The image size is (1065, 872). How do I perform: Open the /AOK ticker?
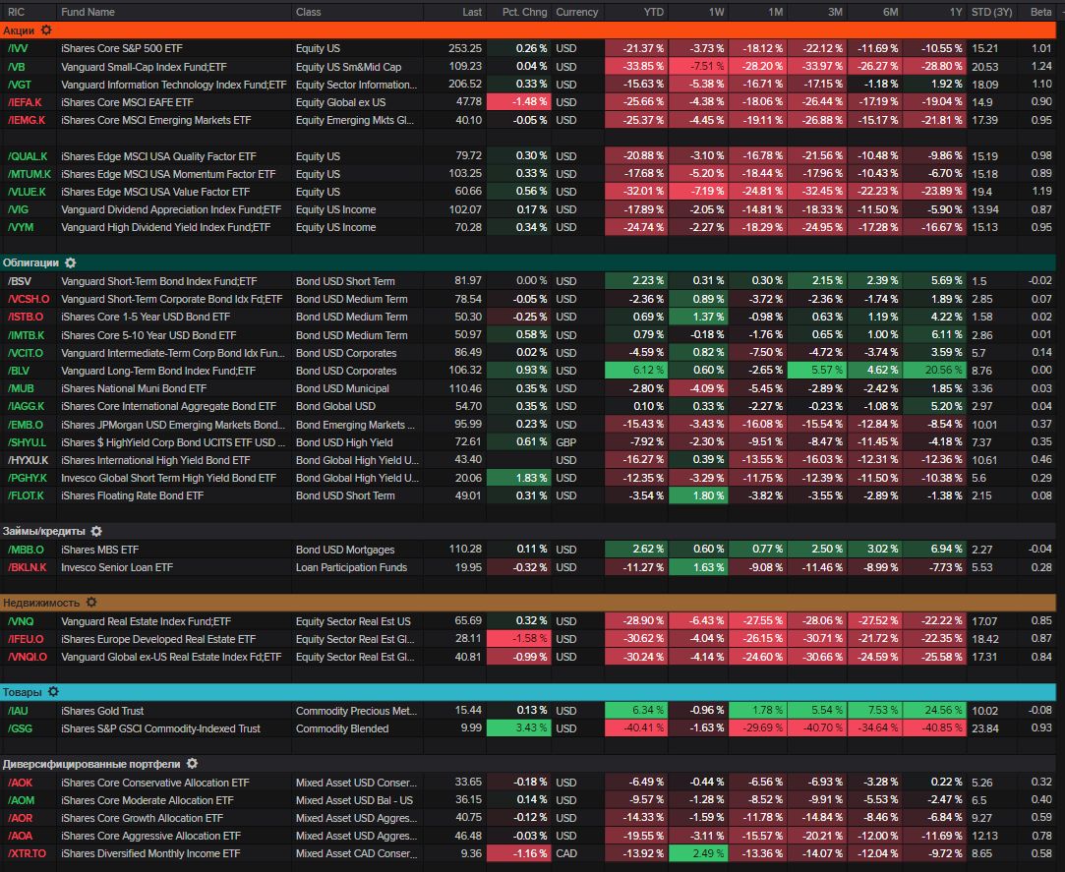[20, 782]
